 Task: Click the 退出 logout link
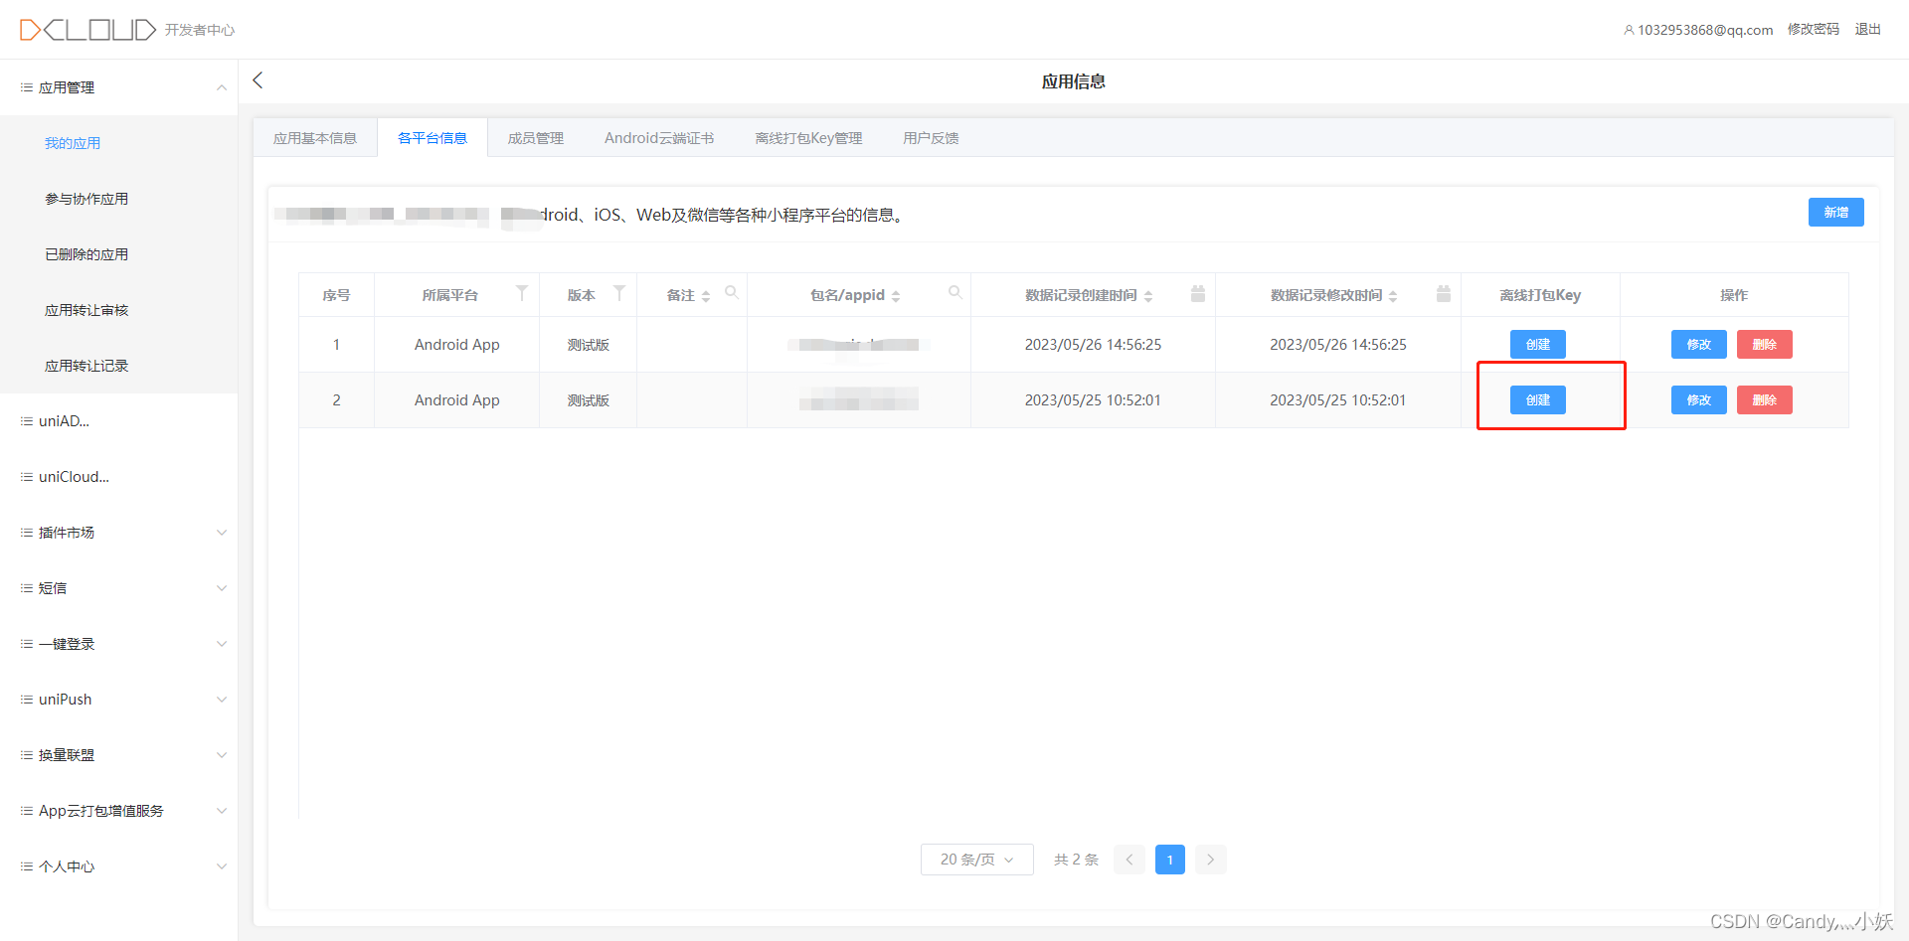click(1868, 30)
